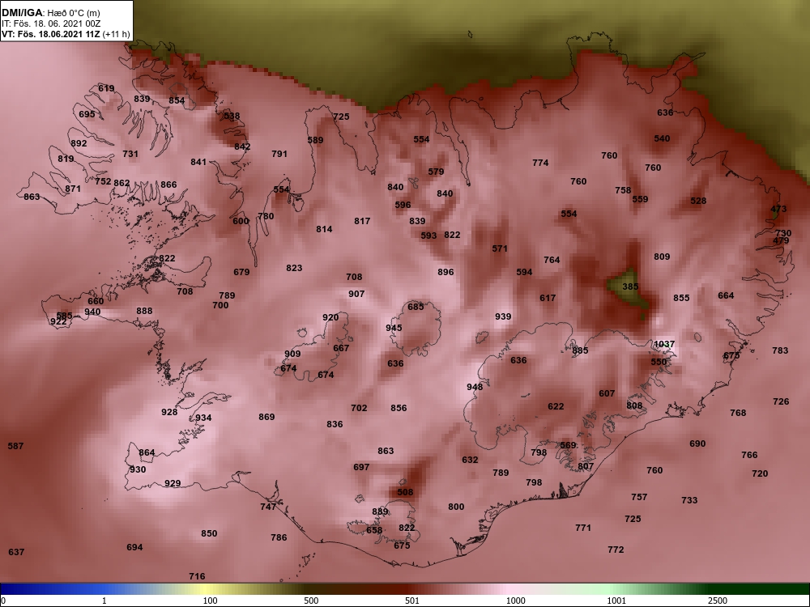Select the 685 value on the glacier outline

pos(416,307)
